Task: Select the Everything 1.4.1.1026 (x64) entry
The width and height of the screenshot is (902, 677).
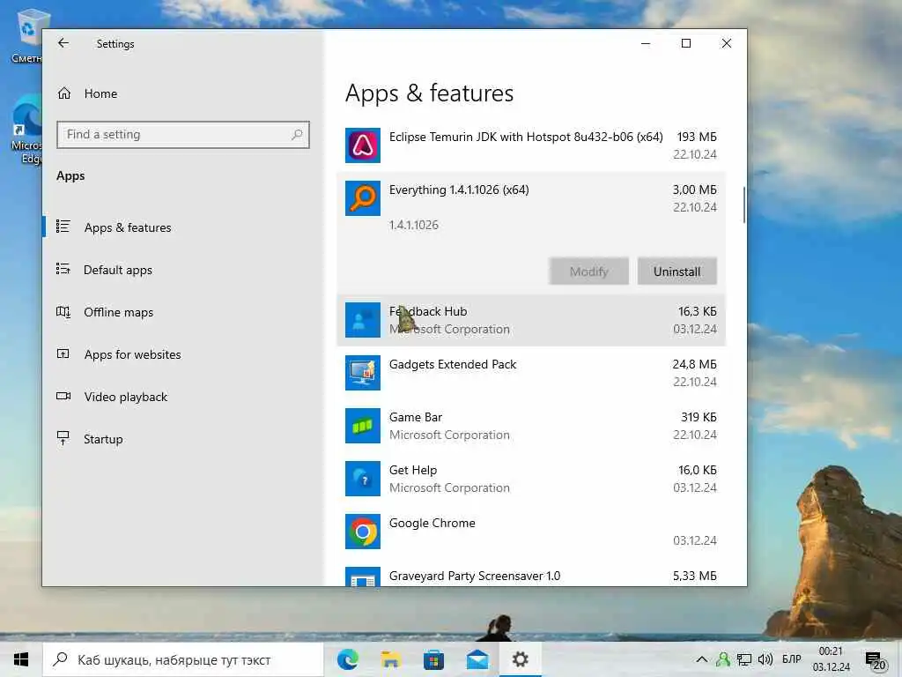Action: tap(531, 233)
